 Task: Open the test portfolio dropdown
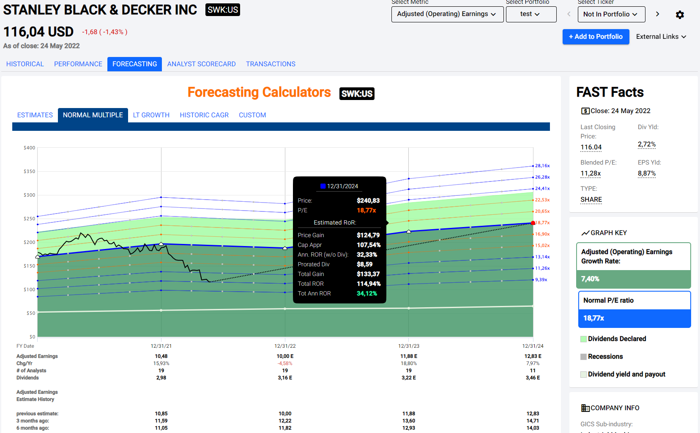tap(530, 14)
